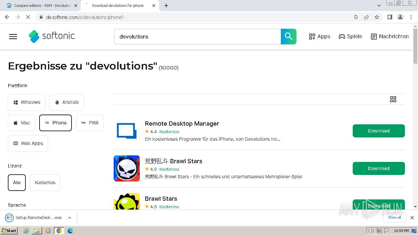This screenshot has width=418, height=235.
Task: Click the page vertical scrollbar
Action: (415, 45)
